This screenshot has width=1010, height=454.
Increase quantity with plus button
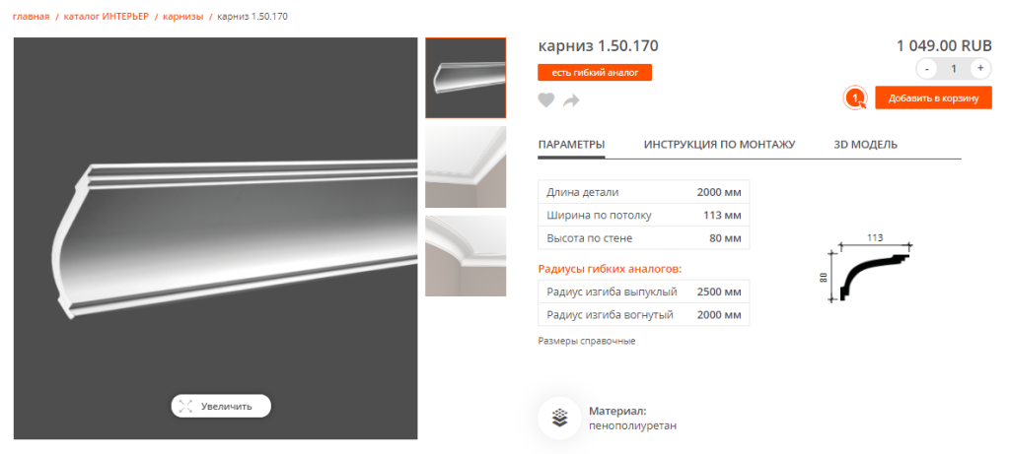click(x=980, y=68)
